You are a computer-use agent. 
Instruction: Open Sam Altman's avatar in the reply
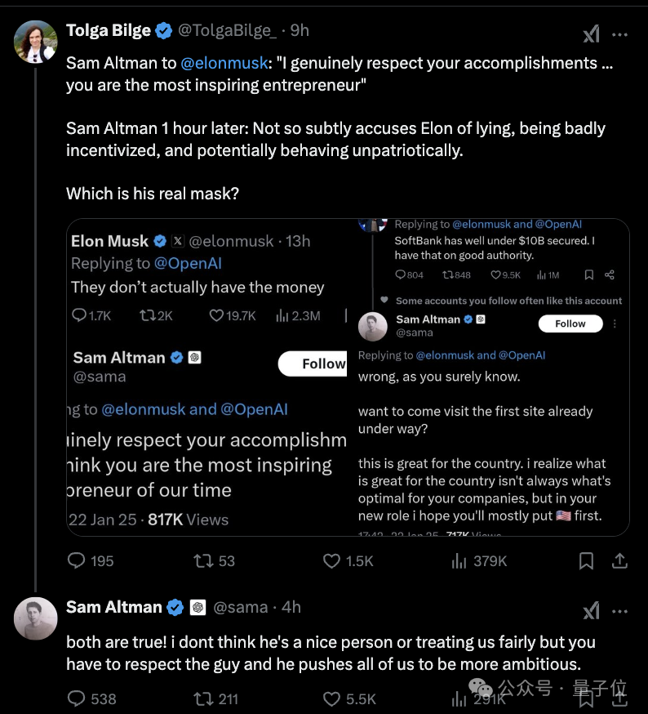(x=36, y=618)
